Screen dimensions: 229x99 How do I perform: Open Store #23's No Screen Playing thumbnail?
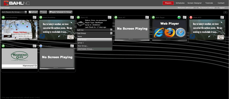57,58
